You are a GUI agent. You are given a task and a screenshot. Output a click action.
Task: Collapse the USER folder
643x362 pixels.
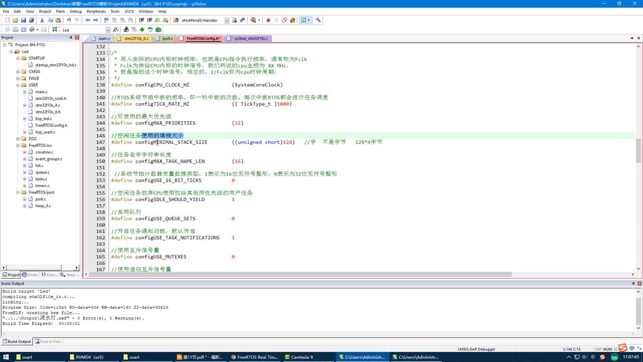18,85
